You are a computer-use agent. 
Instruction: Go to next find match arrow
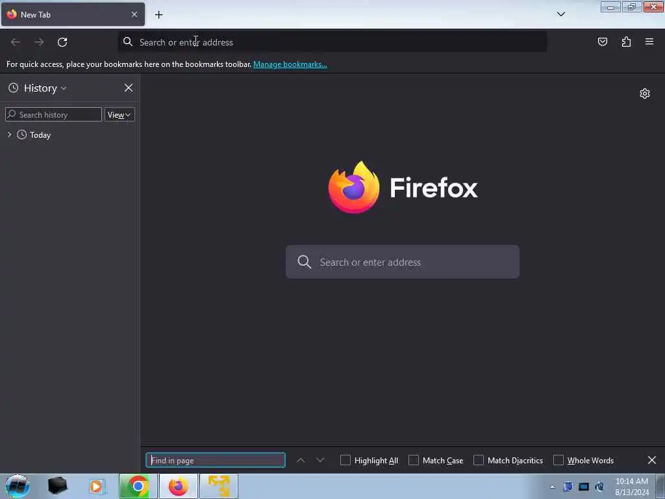click(x=320, y=461)
